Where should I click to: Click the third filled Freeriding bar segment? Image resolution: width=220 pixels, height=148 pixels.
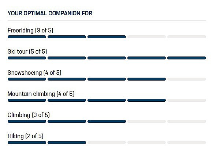click(x=107, y=37)
